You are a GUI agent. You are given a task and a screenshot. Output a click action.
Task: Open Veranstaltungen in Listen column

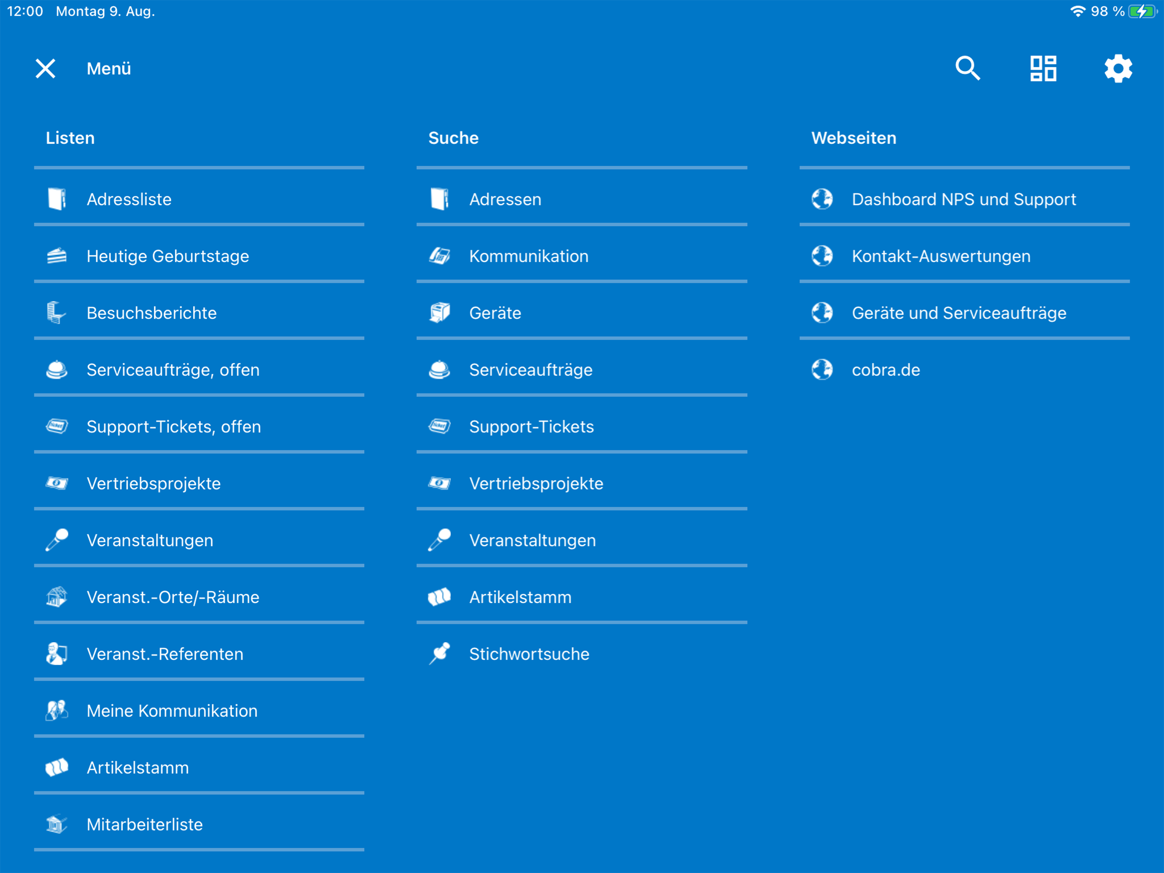pos(199,540)
